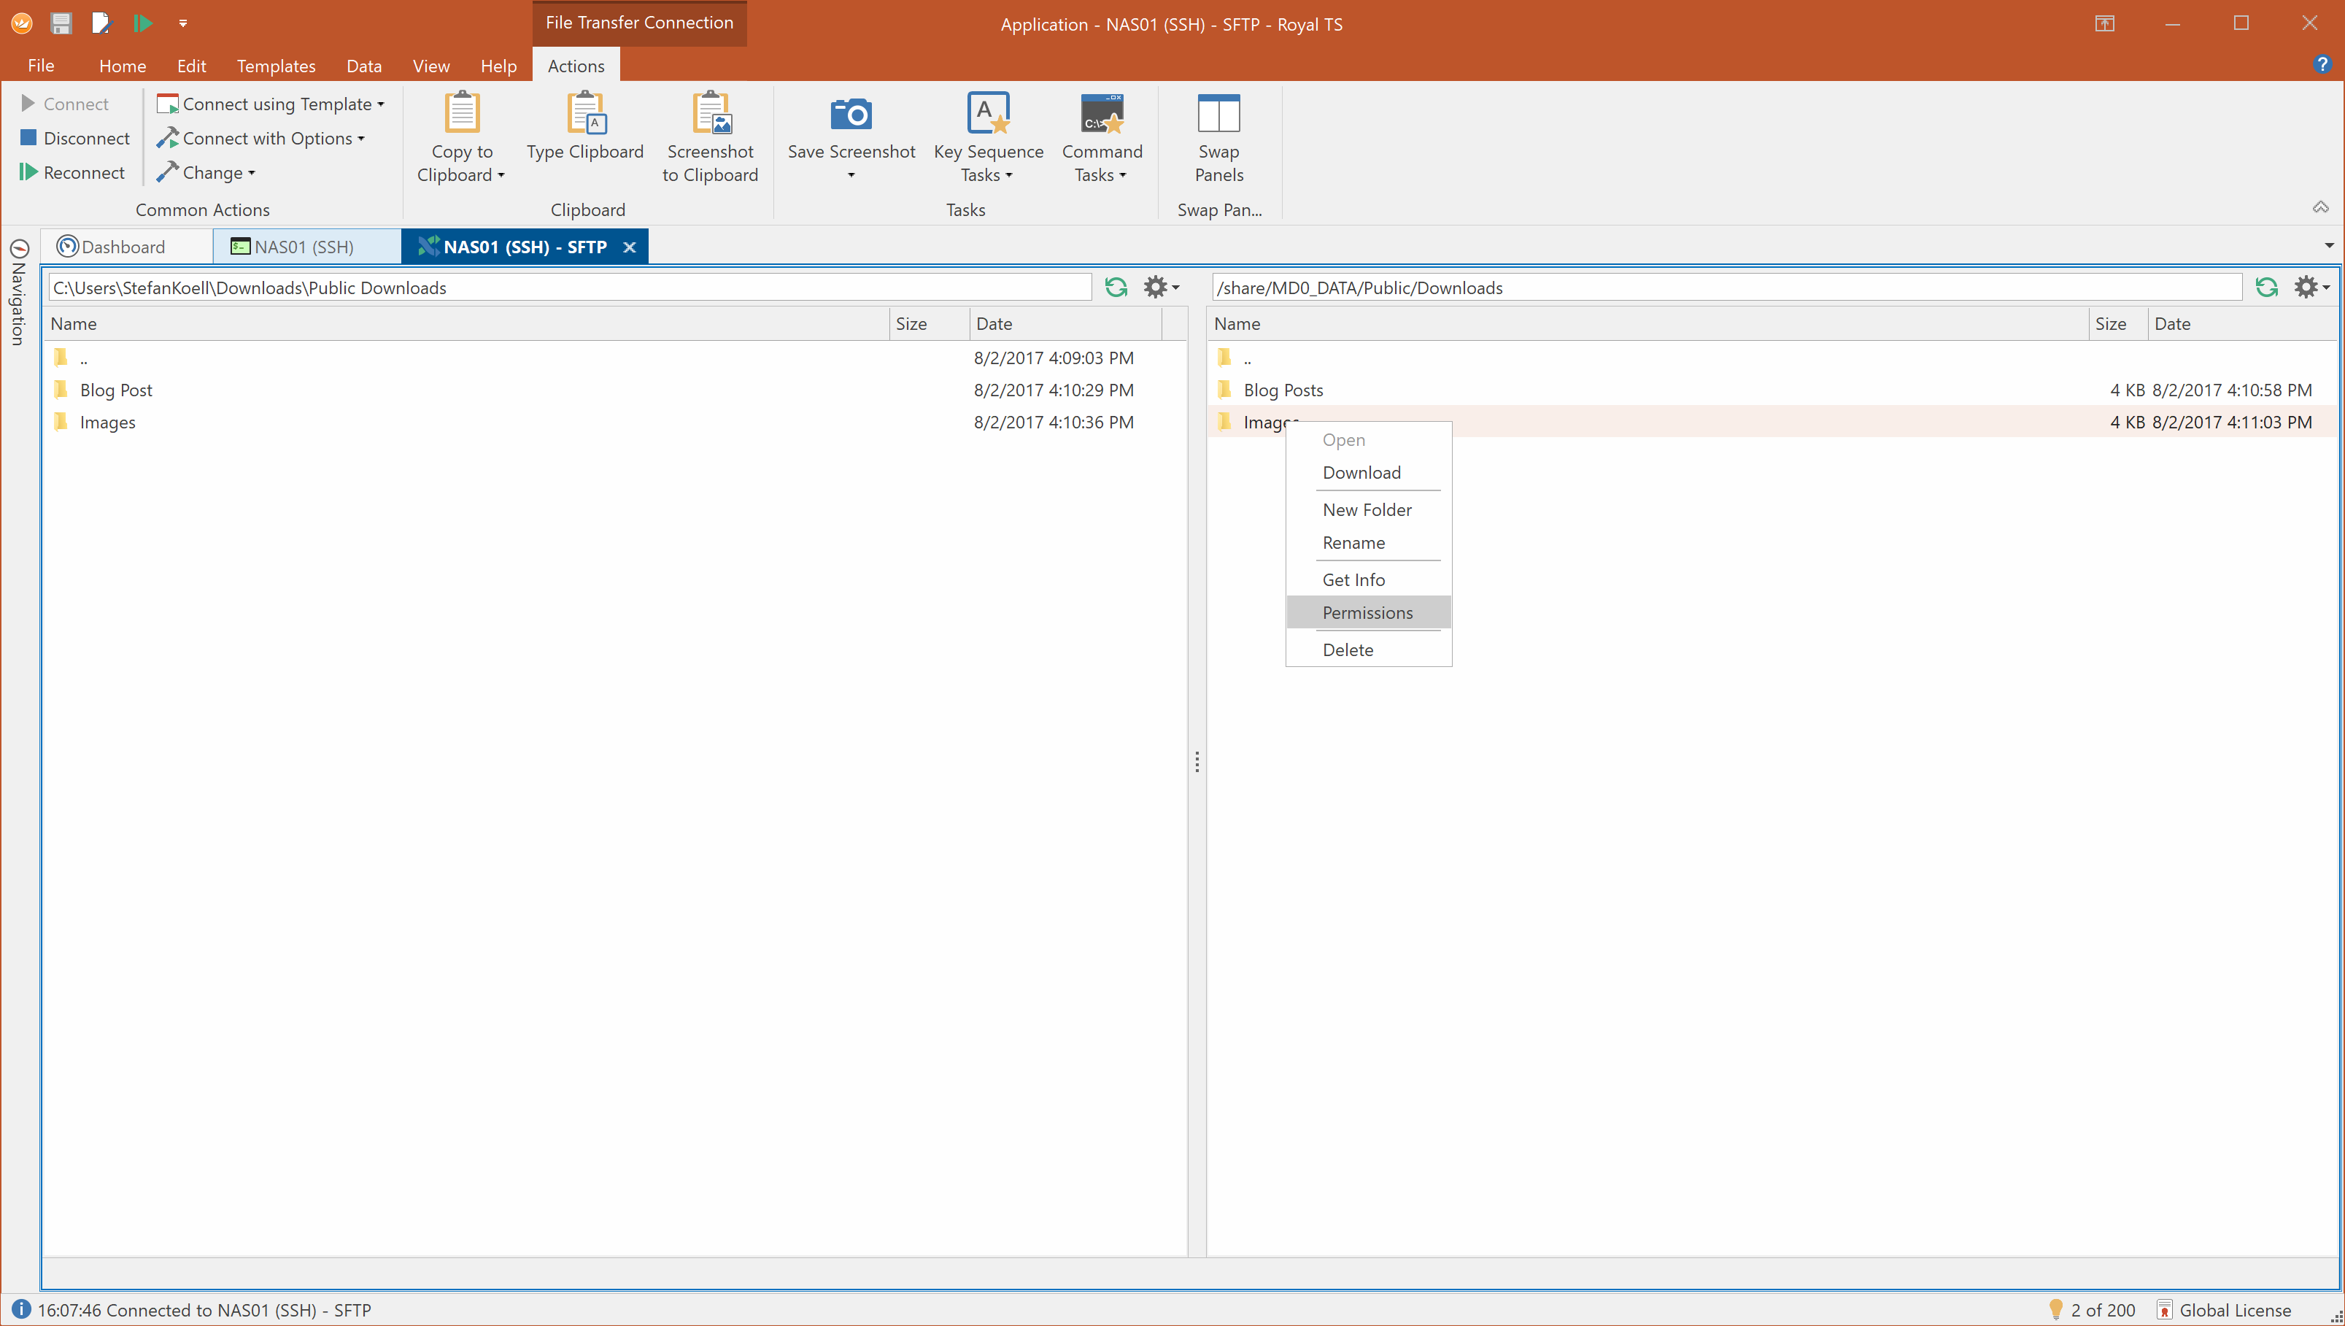Switch to the Data ribbon tab
Screen dimensions: 2345x1326
(x=364, y=66)
